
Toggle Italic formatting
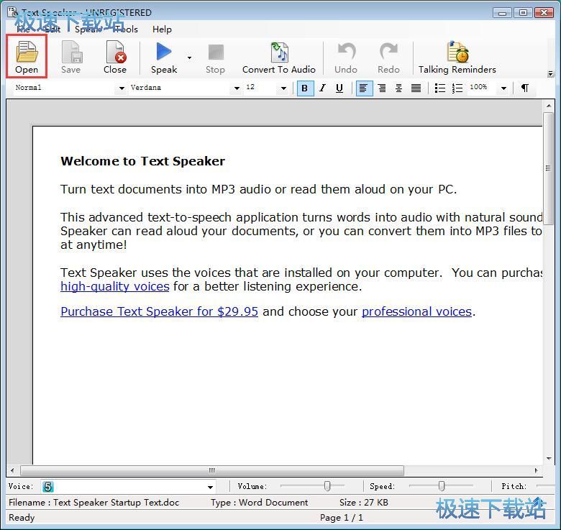(323, 88)
